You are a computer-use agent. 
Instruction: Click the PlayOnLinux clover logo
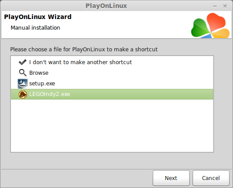click(210, 25)
